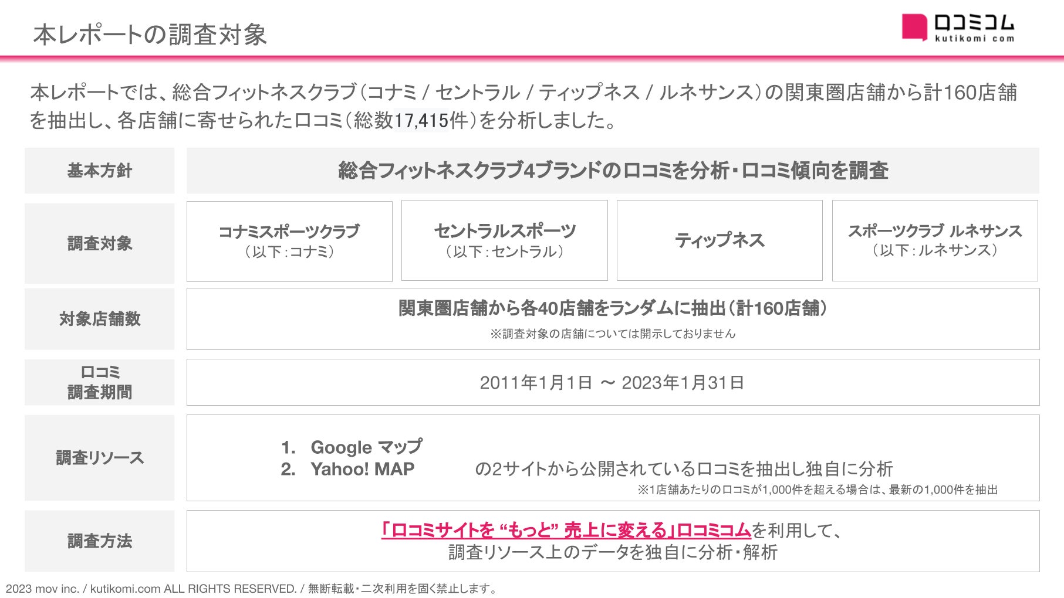Select the slide title 本レポートの調査対象
The width and height of the screenshot is (1064, 598).
[x=150, y=35]
